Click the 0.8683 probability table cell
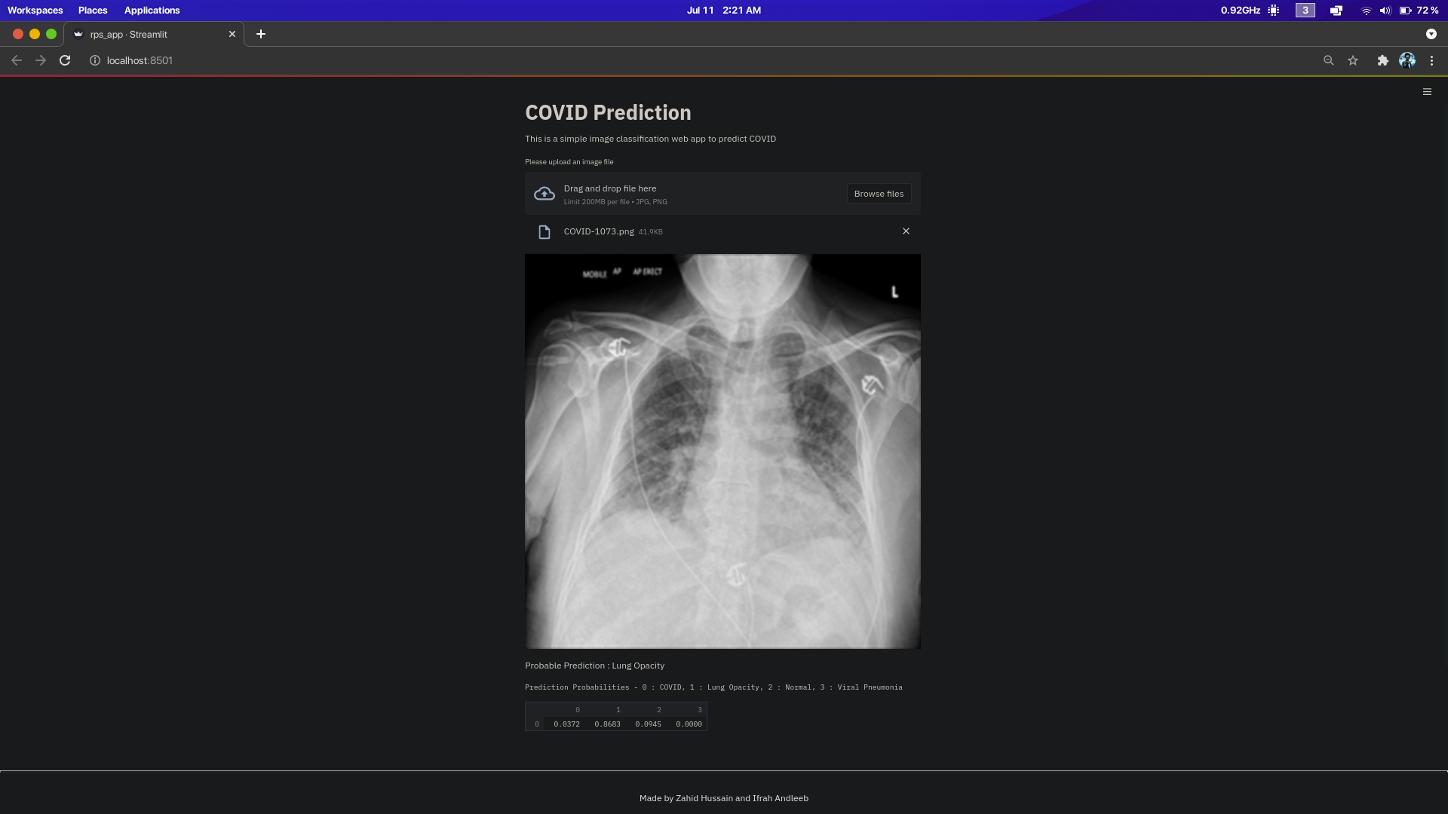 tap(607, 724)
